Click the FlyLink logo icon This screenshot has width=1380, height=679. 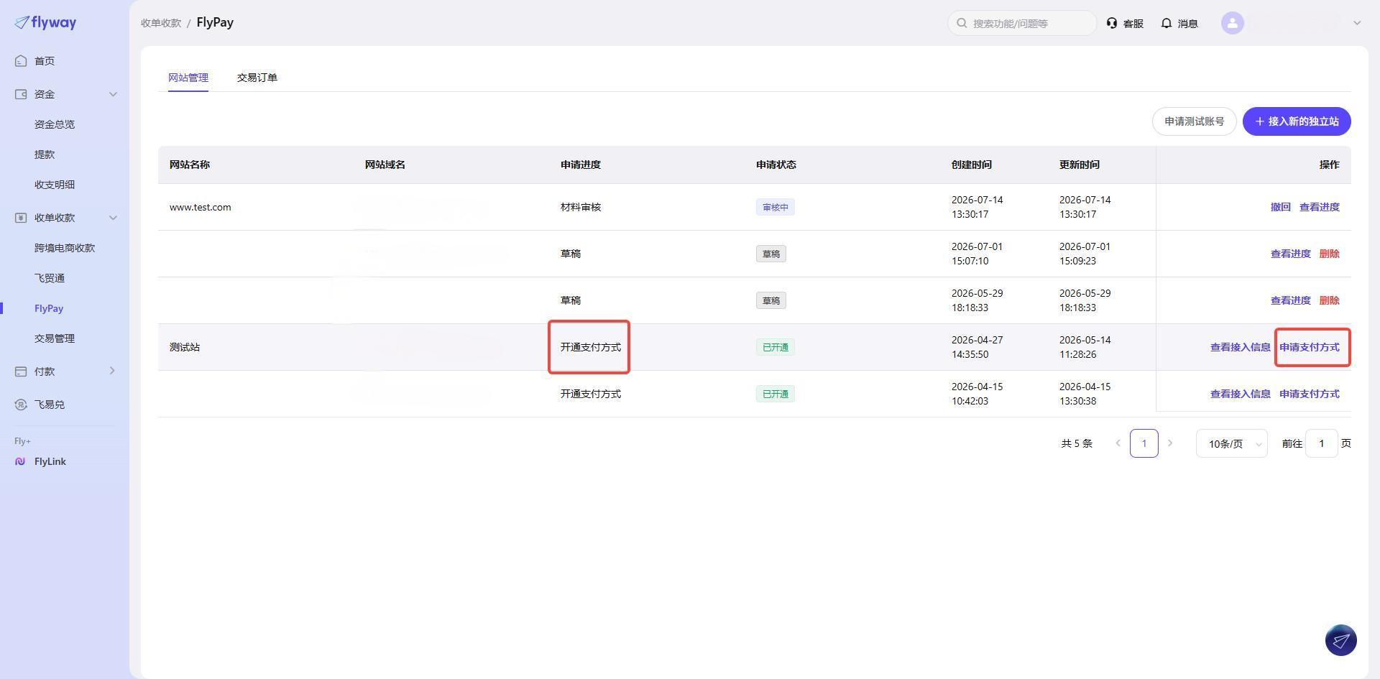pos(20,461)
